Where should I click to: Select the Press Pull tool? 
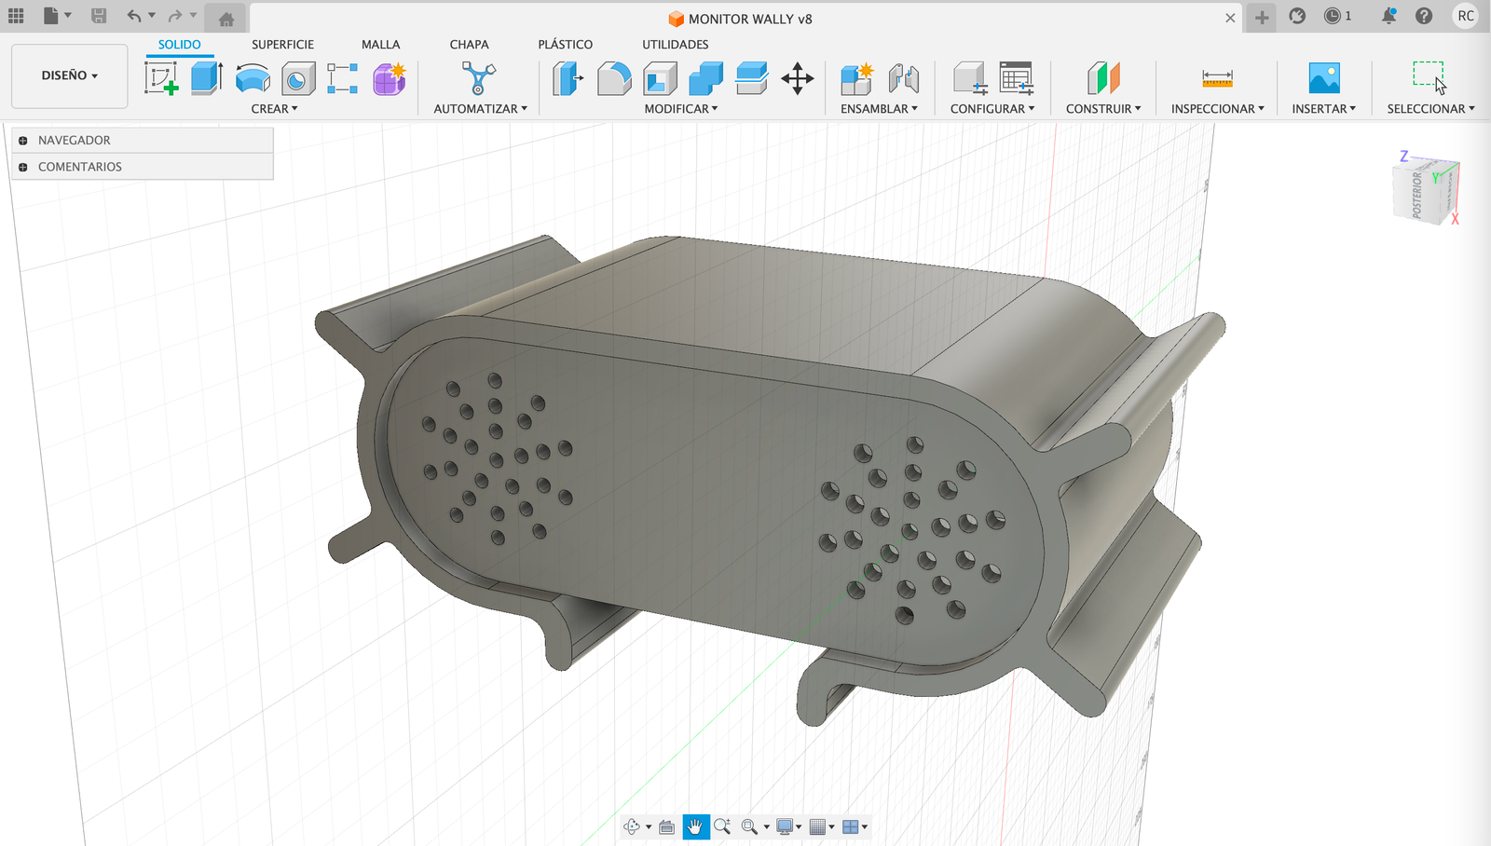(x=568, y=78)
